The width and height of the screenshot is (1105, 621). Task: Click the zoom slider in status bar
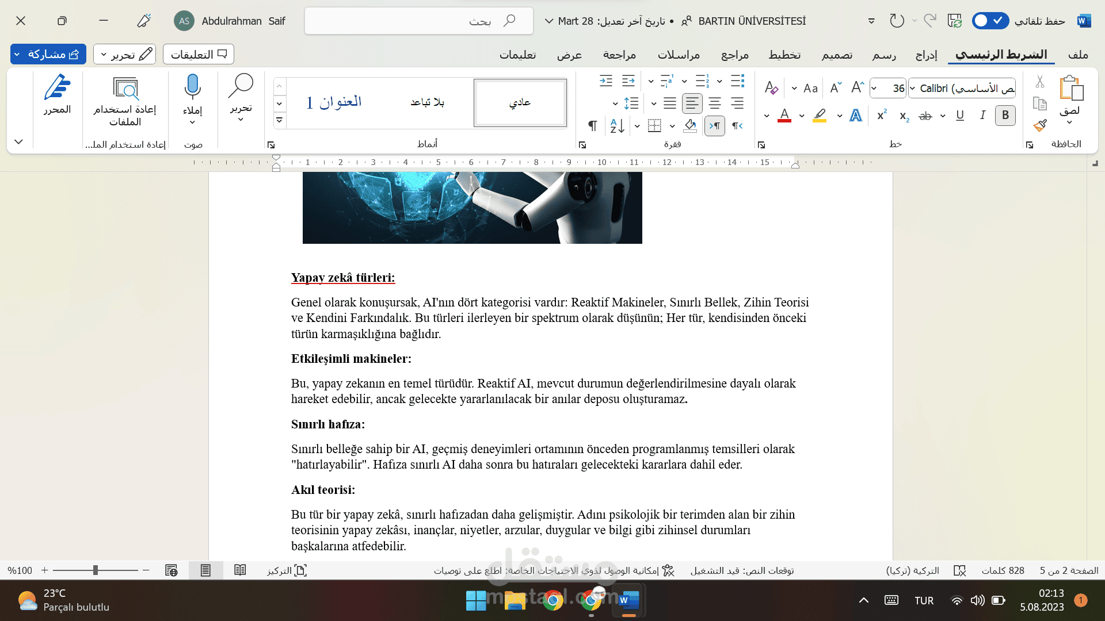pos(96,570)
